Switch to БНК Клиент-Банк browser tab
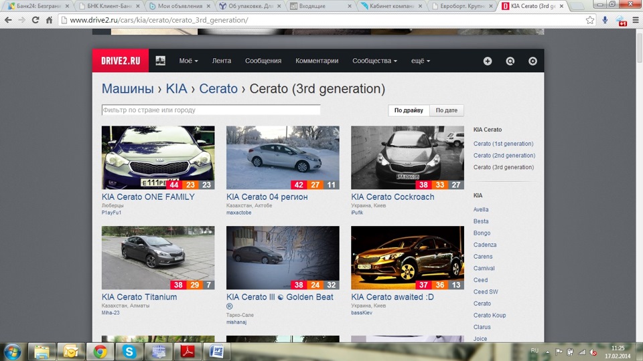The image size is (643, 361). pyautogui.click(x=109, y=6)
